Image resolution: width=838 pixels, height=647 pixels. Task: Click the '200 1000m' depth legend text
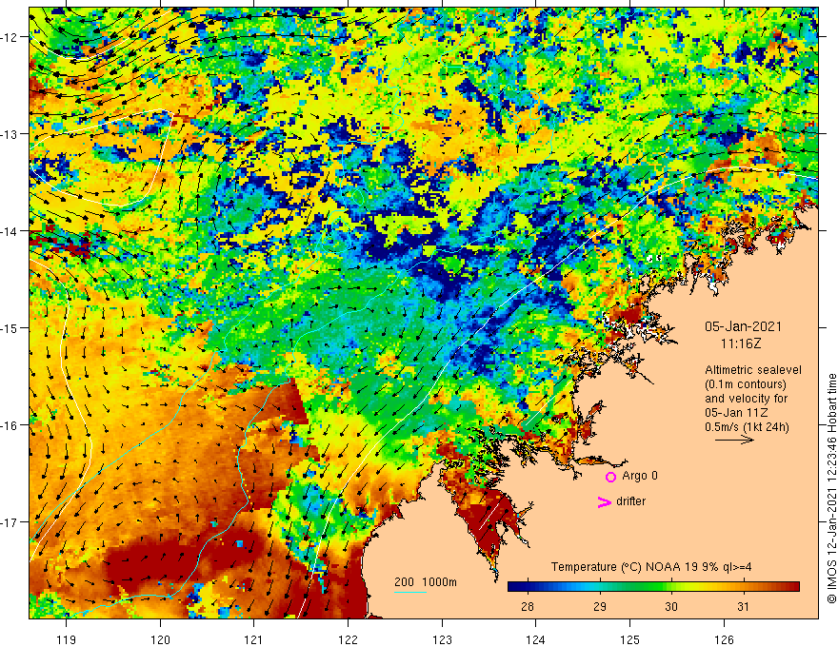click(426, 582)
